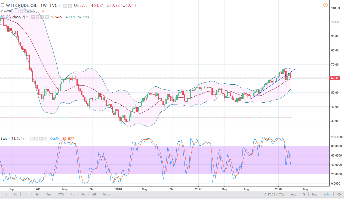Hide the BB (20, close, 2) indicator

tap(33, 17)
